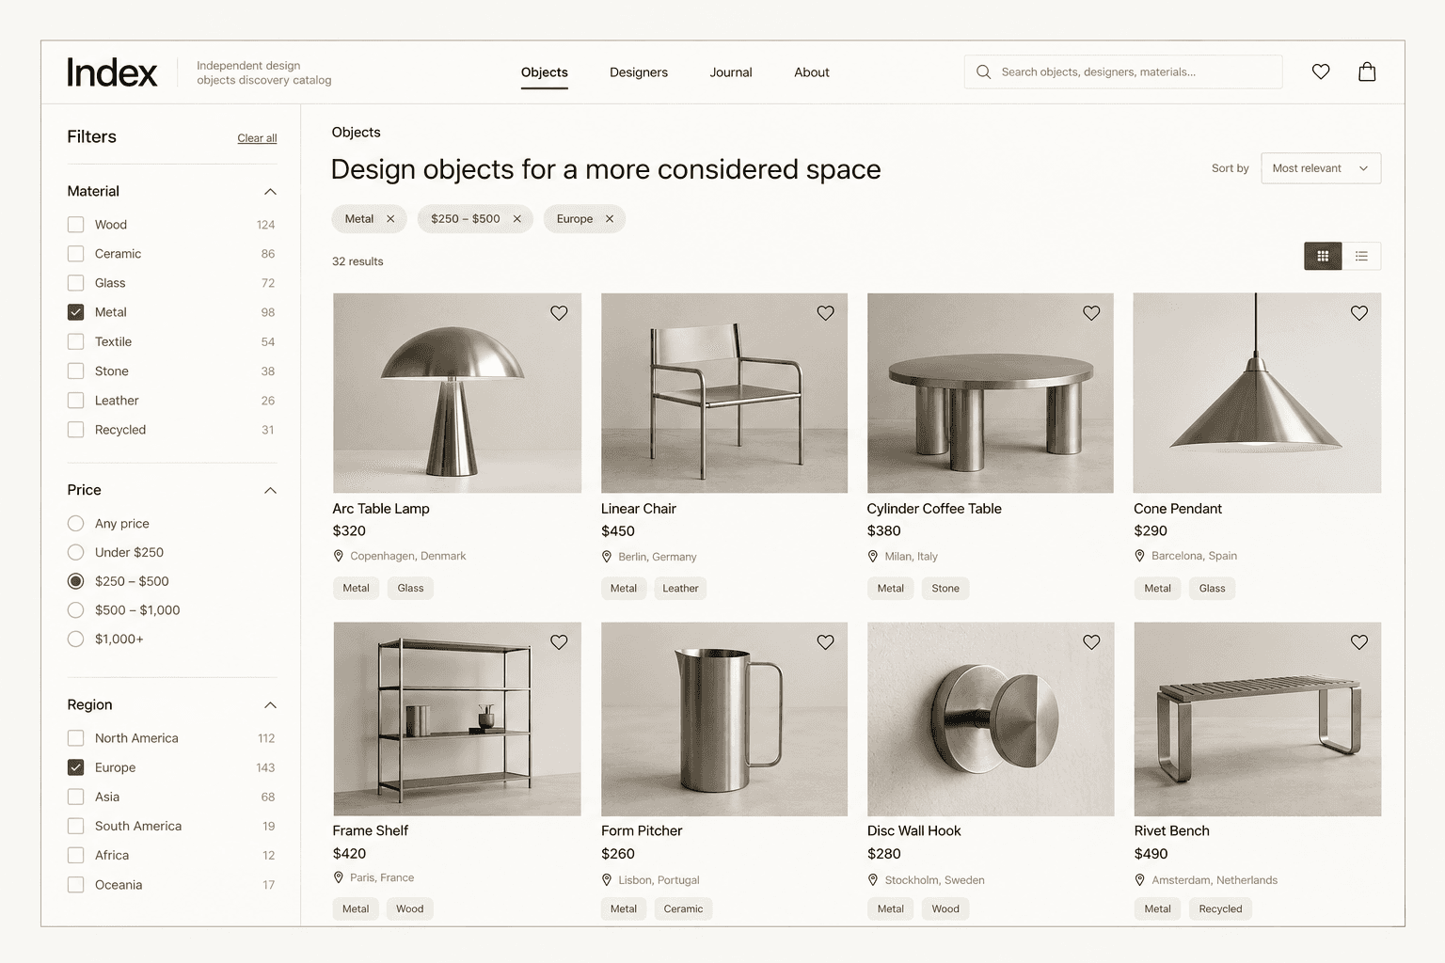1445x963 pixels.
Task: Favorite the Rivet Bench
Action: coord(1359,642)
